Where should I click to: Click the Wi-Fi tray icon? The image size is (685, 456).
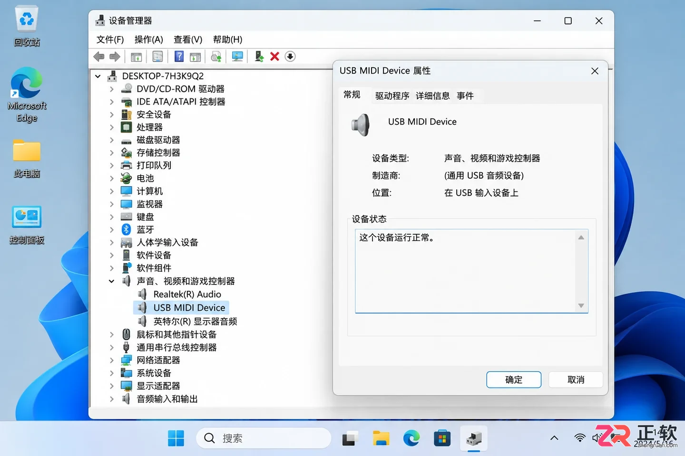click(579, 437)
